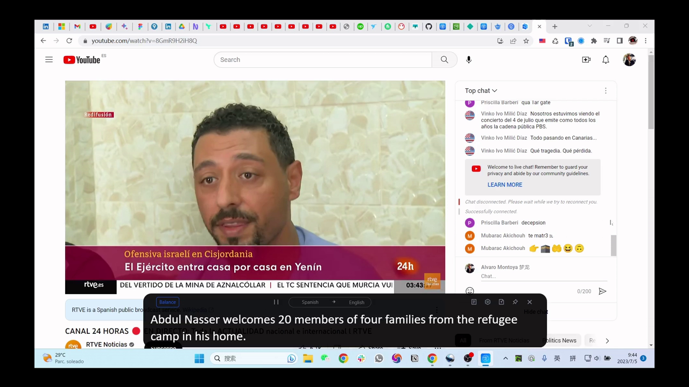Image resolution: width=689 pixels, height=387 pixels.
Task: Open the YouTube guide hamburger menu
Action: (x=49, y=60)
